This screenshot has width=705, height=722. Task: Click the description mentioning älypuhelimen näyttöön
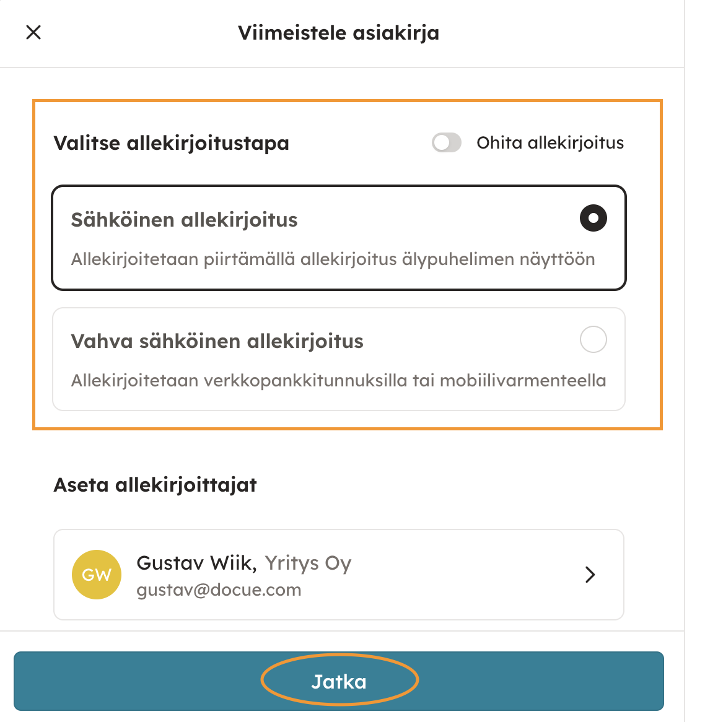[333, 259]
